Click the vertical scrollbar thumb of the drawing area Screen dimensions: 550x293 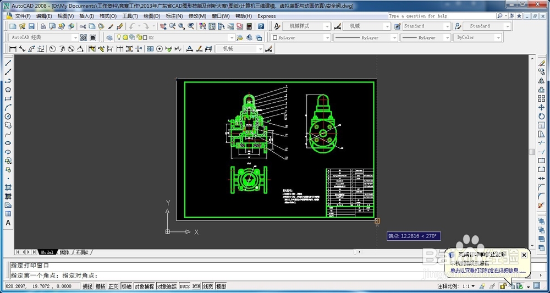point(532,152)
